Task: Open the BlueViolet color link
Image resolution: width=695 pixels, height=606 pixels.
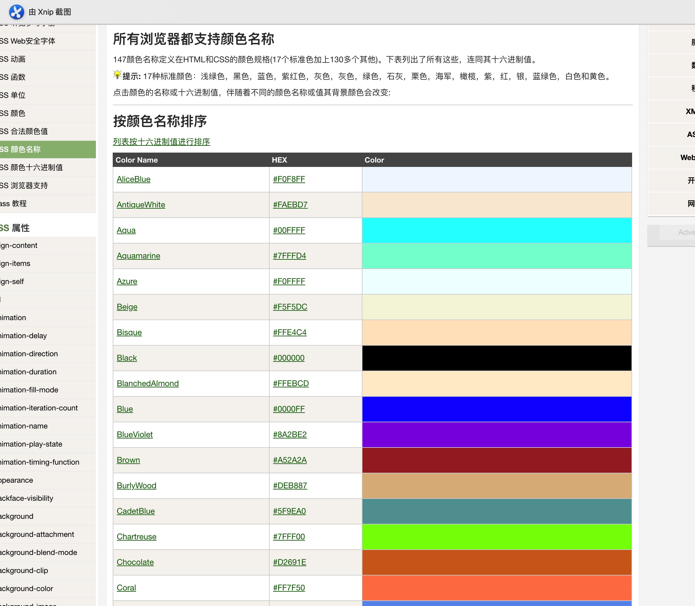Action: [135, 434]
